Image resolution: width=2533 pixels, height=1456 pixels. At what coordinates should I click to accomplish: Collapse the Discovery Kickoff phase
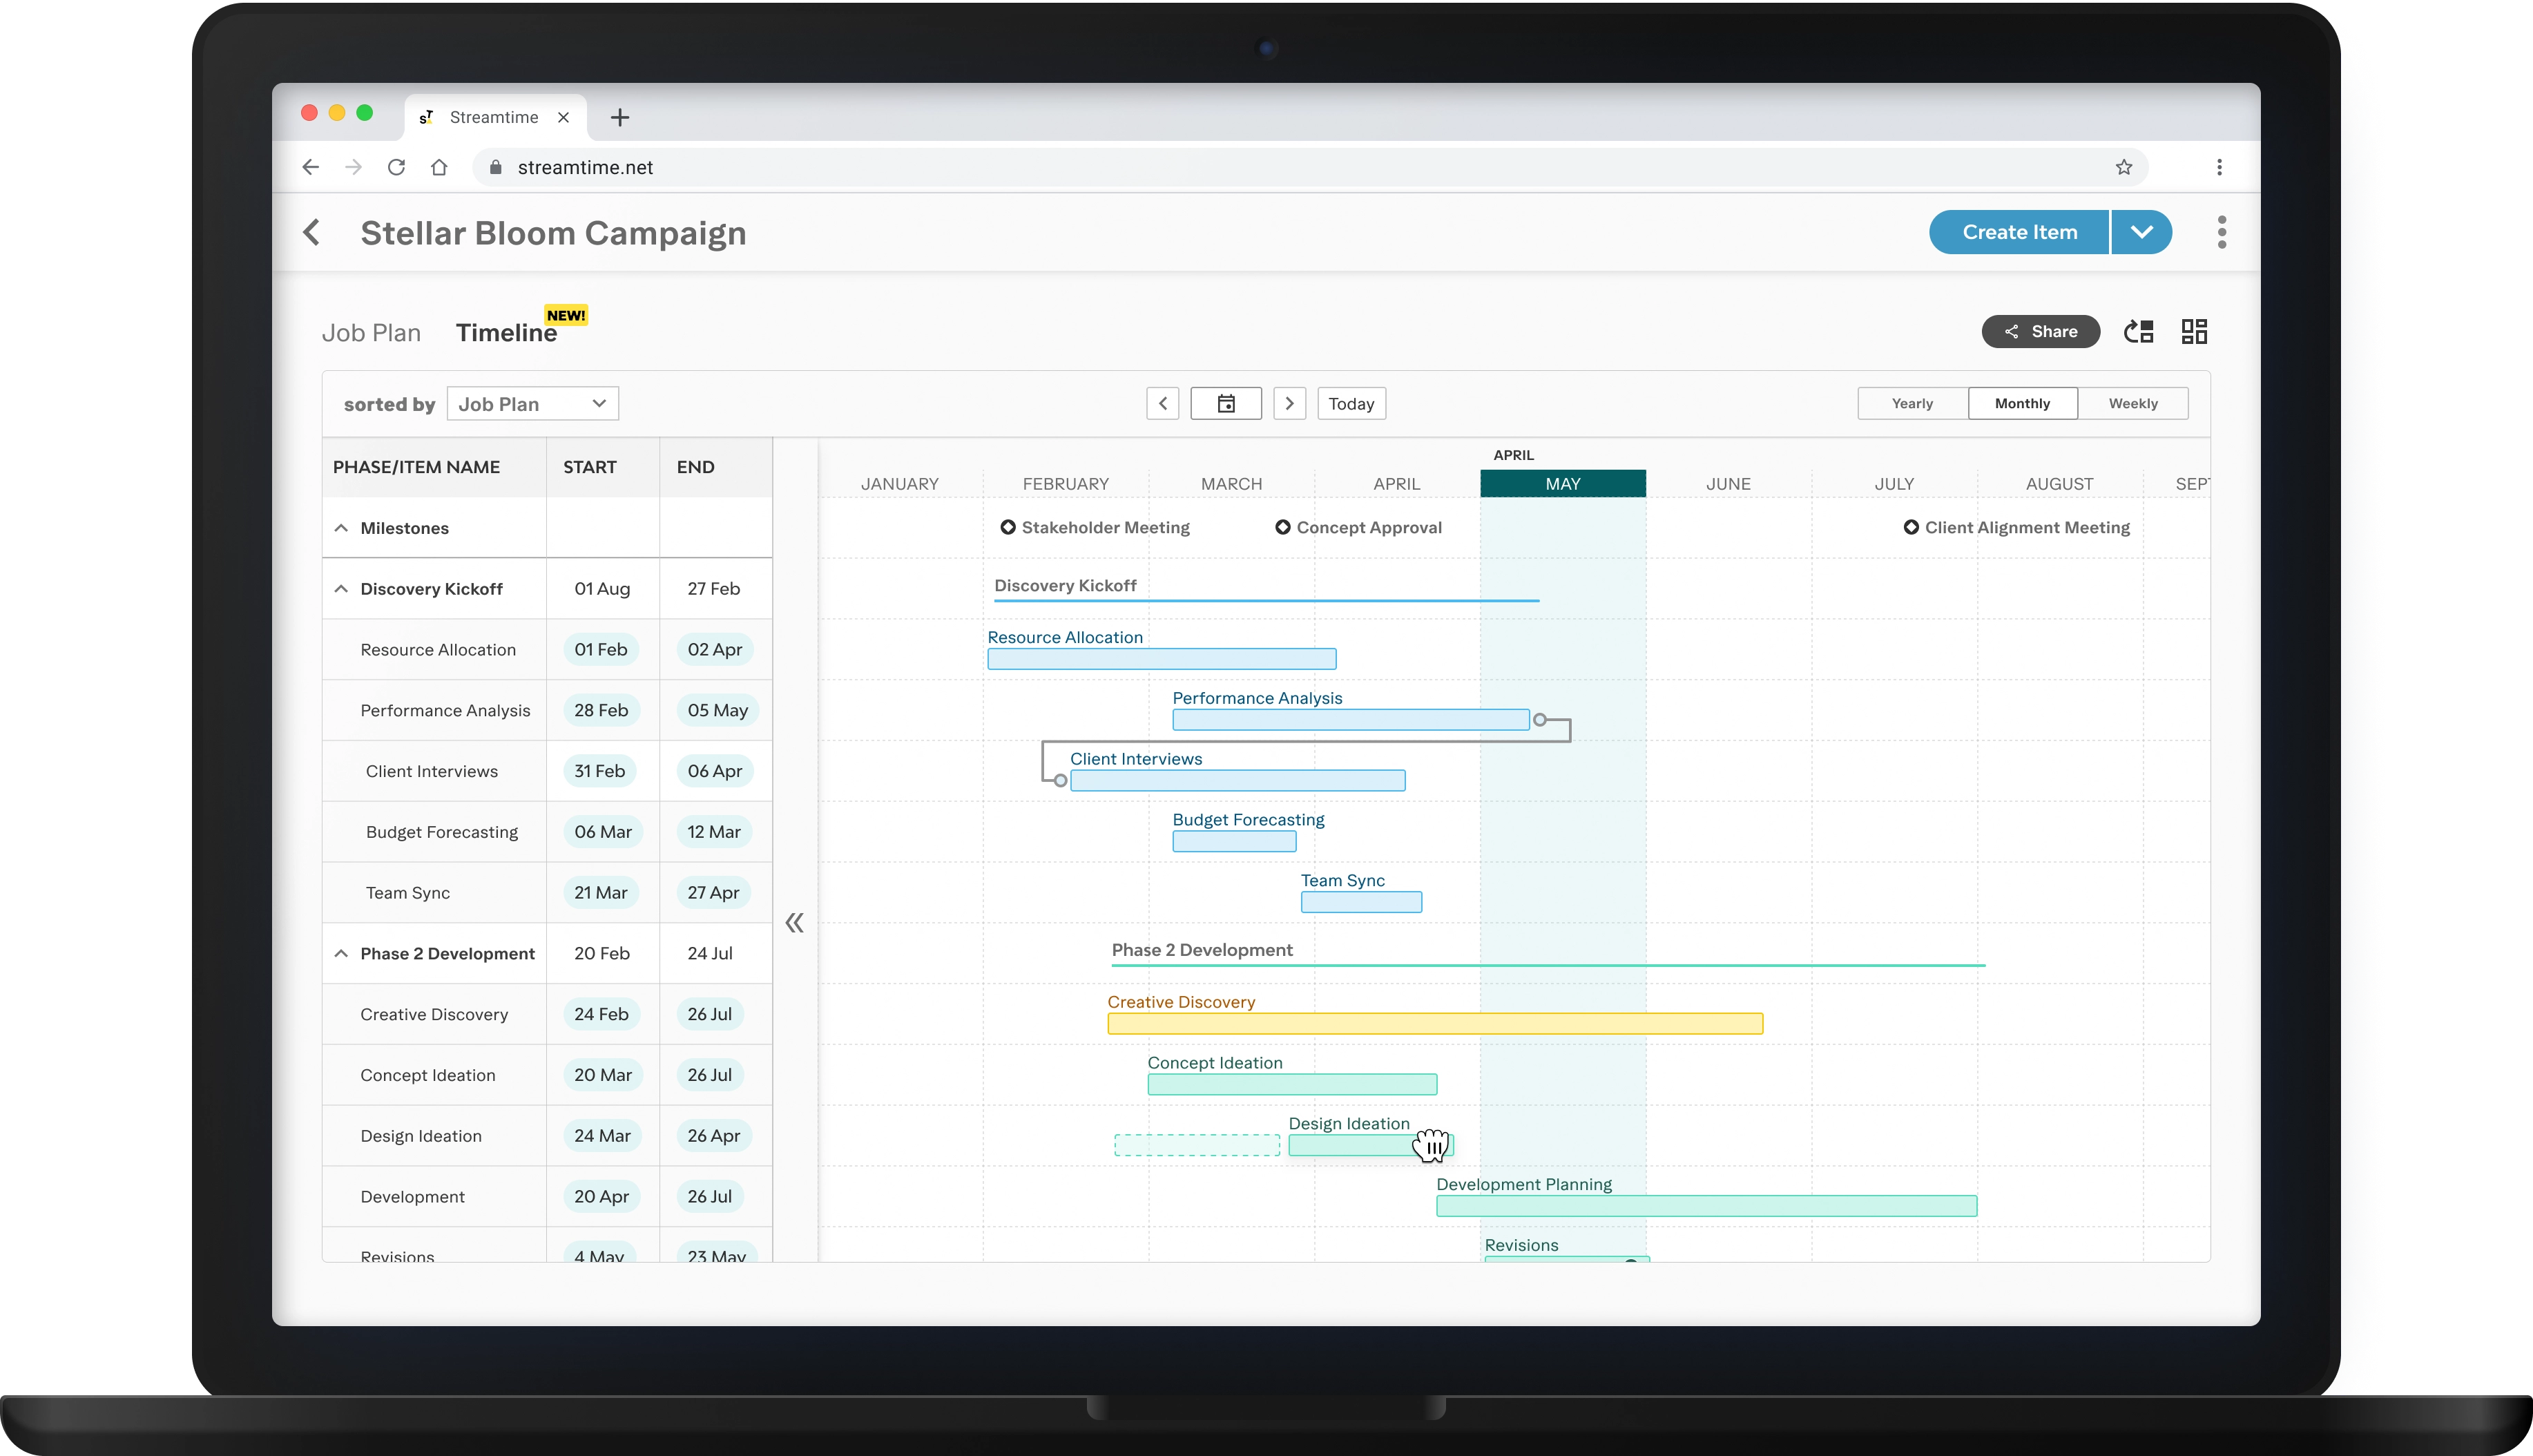click(341, 589)
